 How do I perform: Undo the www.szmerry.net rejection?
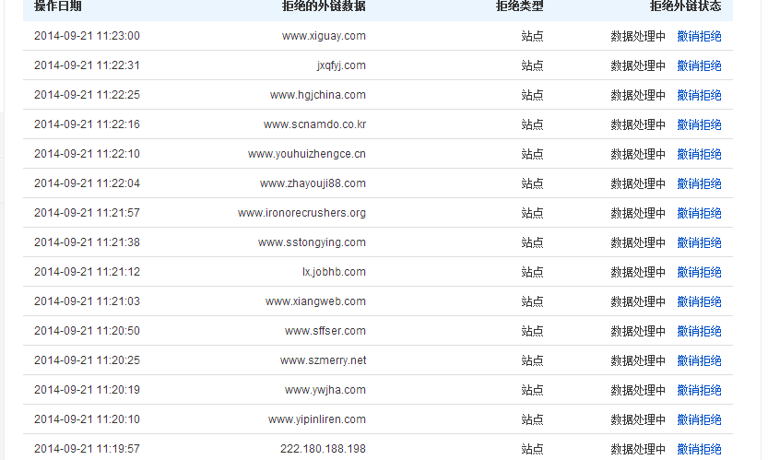[x=699, y=360]
